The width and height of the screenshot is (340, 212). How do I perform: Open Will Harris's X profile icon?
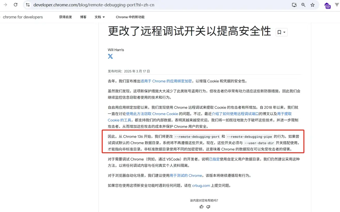click(110, 56)
